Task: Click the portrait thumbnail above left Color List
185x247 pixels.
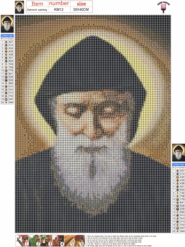Action: coord(7,24)
